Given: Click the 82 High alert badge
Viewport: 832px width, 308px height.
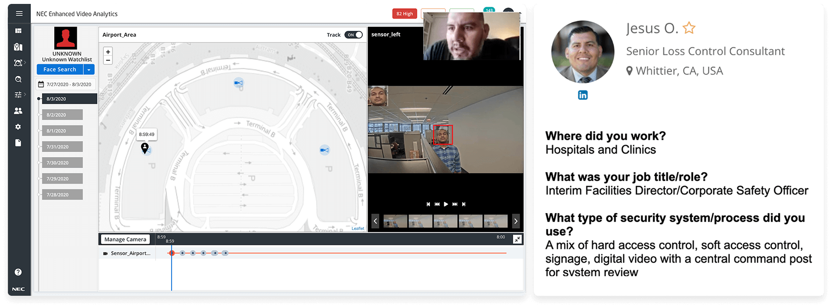Looking at the screenshot, I should click(405, 14).
